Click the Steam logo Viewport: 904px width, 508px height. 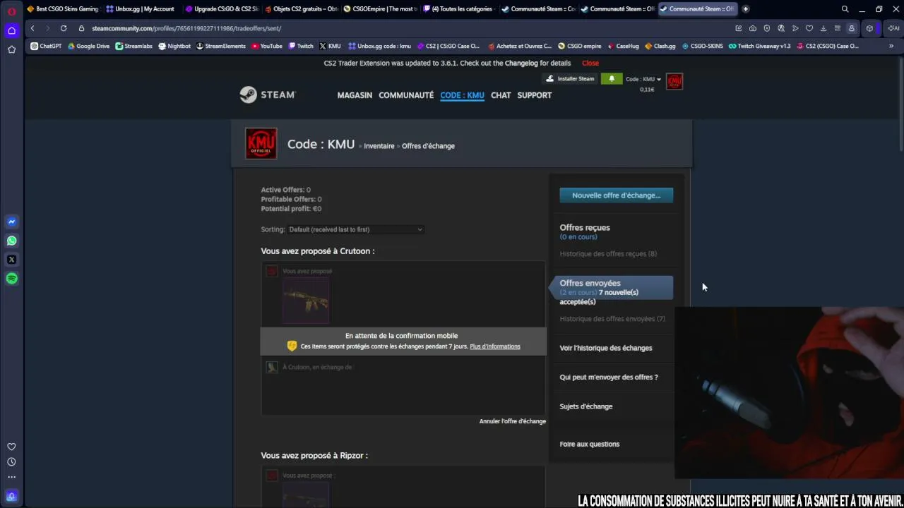267,95
